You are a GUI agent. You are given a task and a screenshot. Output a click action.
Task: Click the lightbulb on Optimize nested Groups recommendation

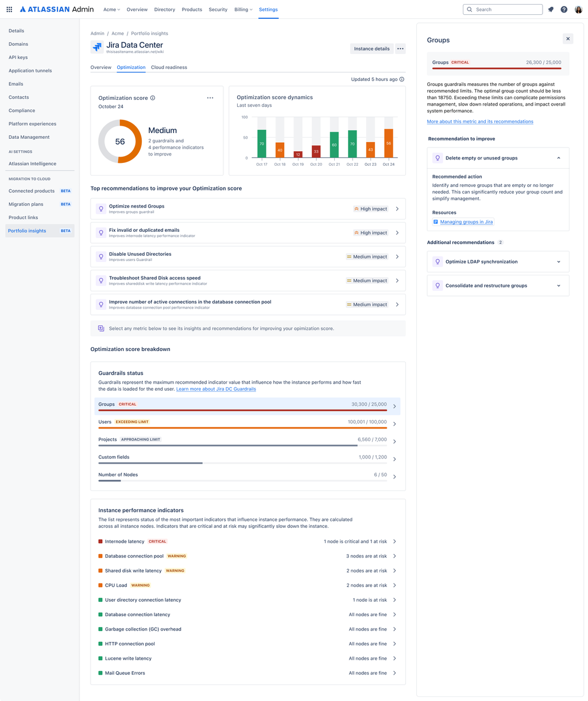point(101,208)
